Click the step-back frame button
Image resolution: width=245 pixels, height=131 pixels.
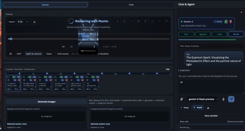pyautogui.click(x=72, y=47)
